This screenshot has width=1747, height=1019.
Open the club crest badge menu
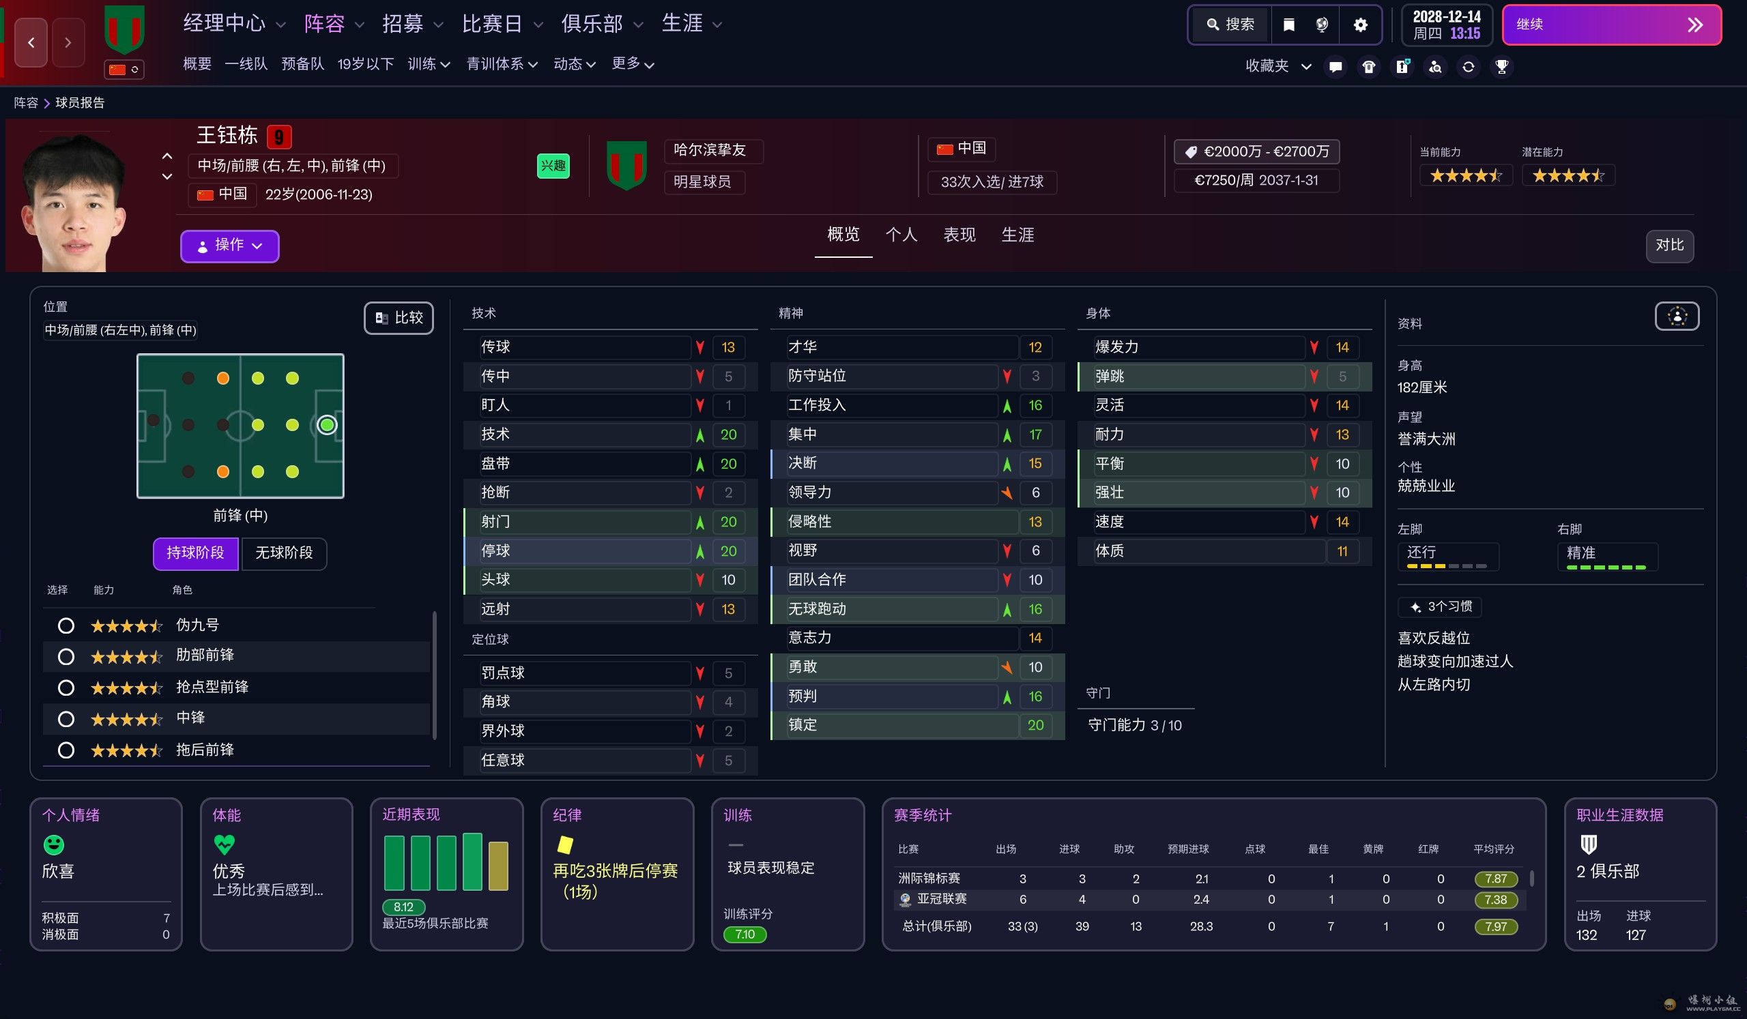(x=125, y=31)
